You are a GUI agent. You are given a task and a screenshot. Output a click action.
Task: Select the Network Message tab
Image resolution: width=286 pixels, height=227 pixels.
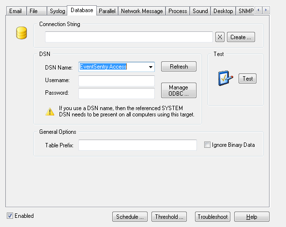(x=142, y=11)
